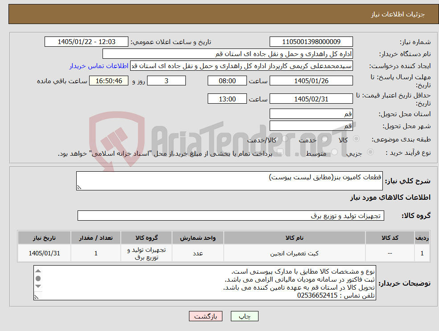Click the واحد شمارش column header
This screenshot has width=439, height=331.
click(x=198, y=238)
